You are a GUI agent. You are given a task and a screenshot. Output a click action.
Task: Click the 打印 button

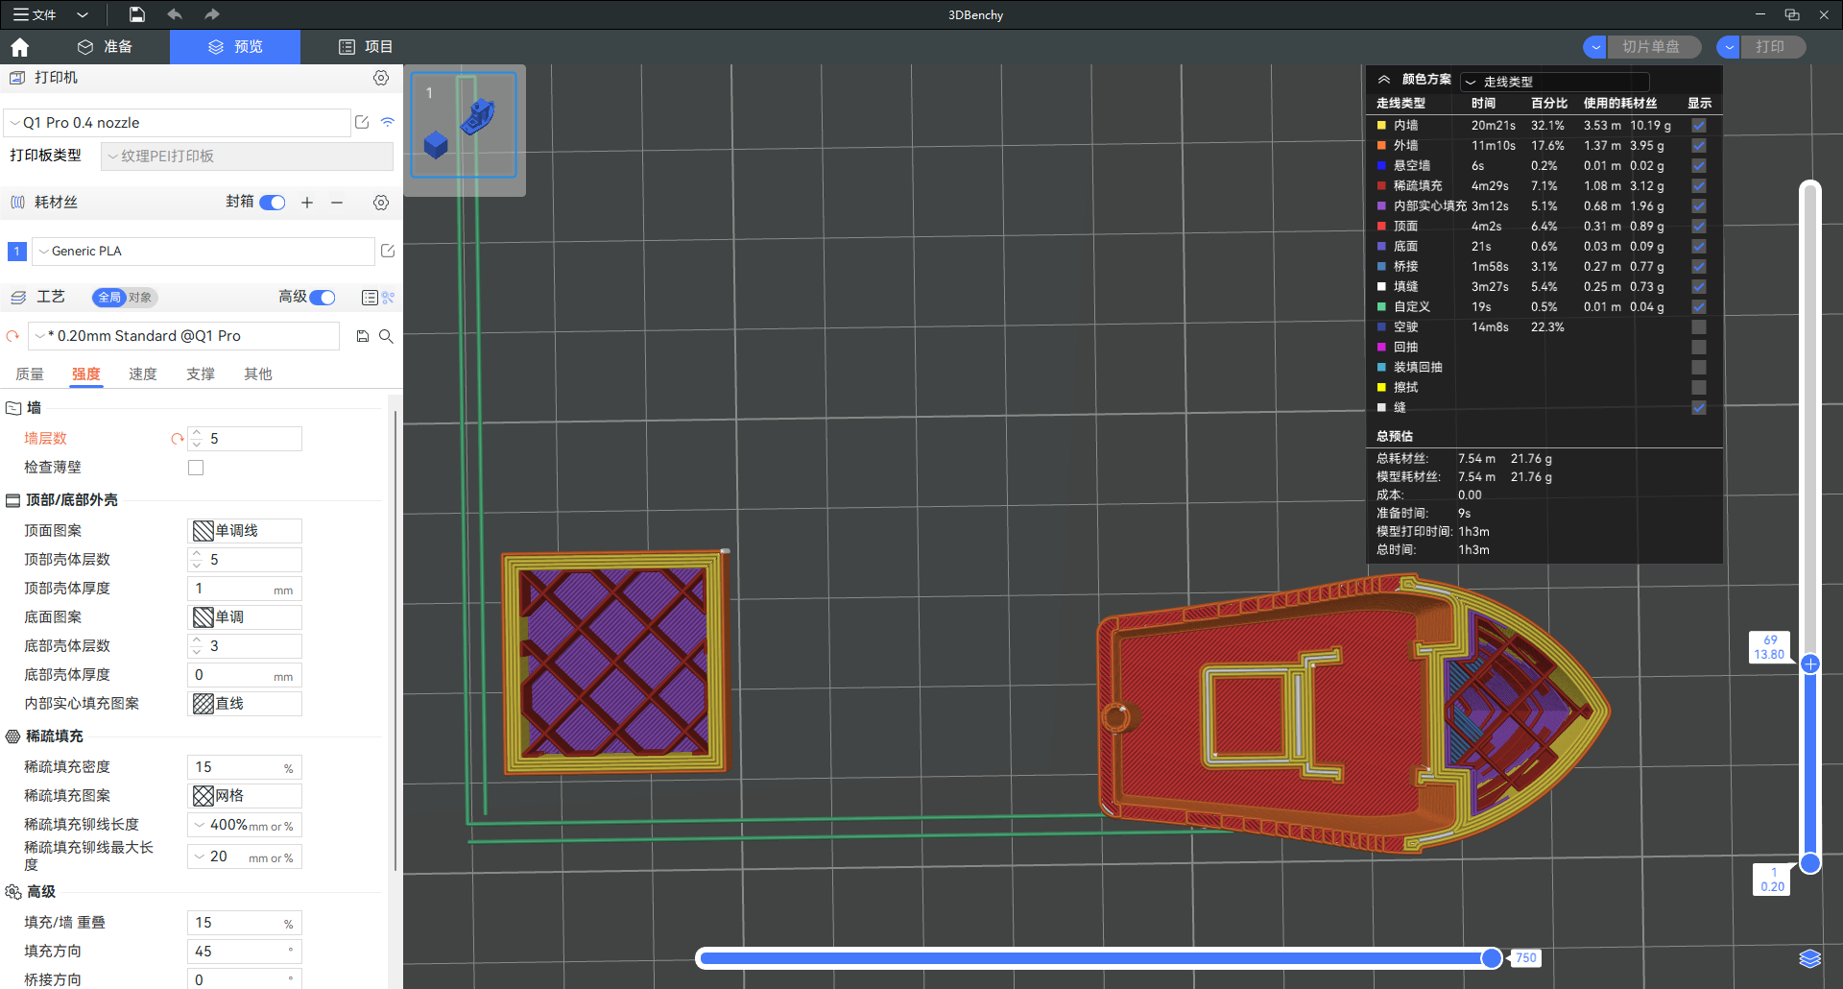[1770, 47]
